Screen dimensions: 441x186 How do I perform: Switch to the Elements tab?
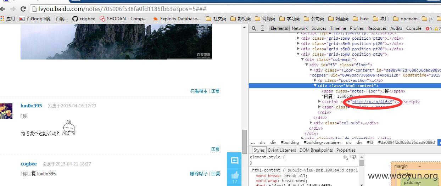click(279, 28)
